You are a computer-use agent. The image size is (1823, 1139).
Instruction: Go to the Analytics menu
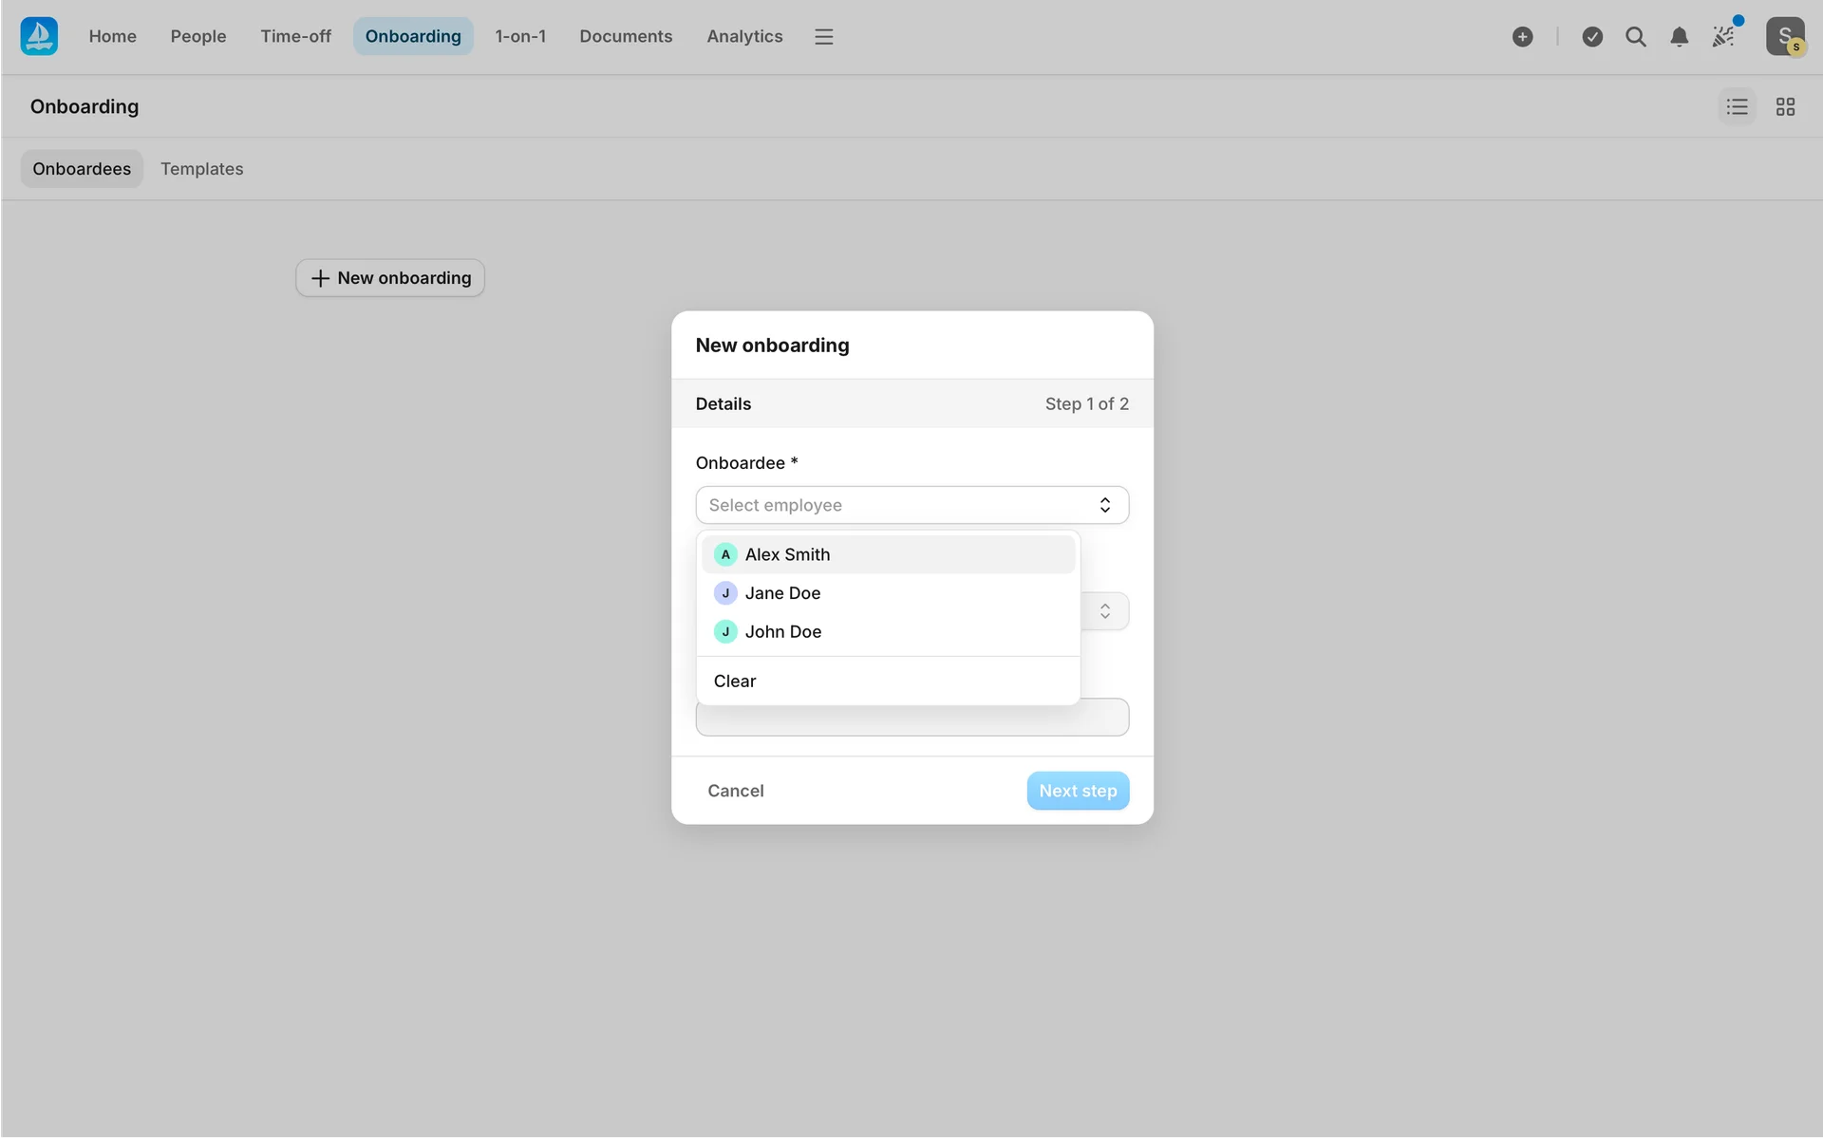click(744, 36)
